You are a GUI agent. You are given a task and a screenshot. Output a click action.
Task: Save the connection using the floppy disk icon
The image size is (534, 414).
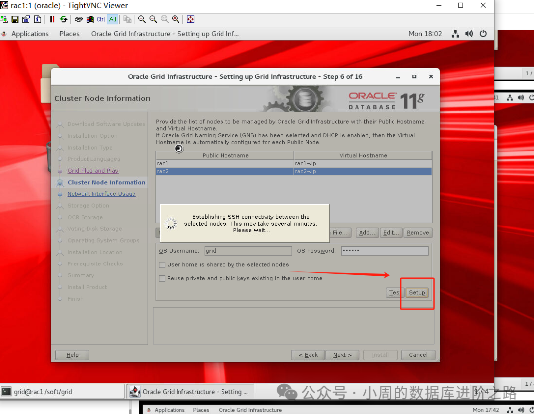[x=15, y=19]
